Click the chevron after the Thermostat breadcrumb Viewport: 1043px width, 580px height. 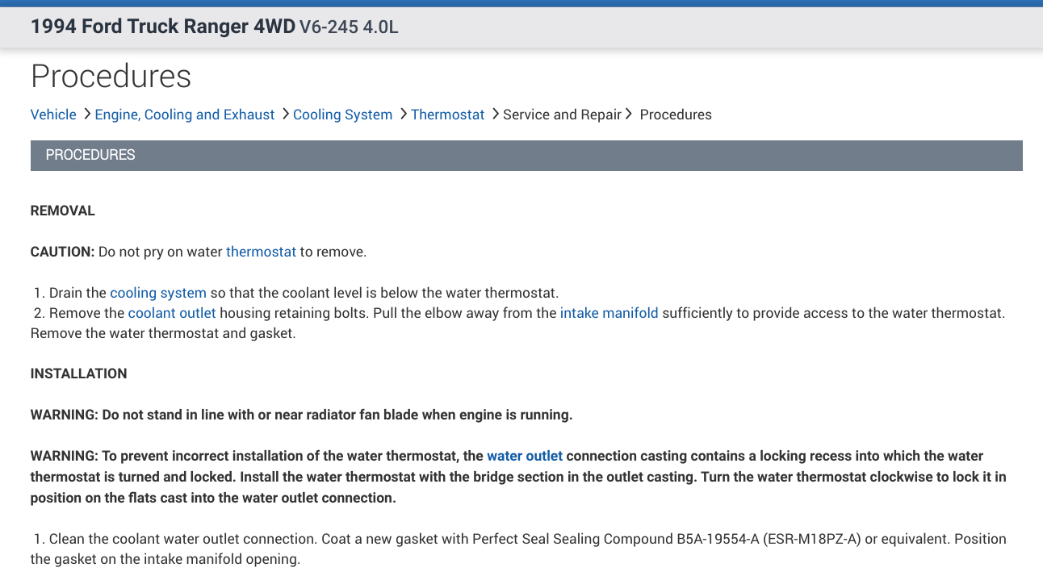495,115
